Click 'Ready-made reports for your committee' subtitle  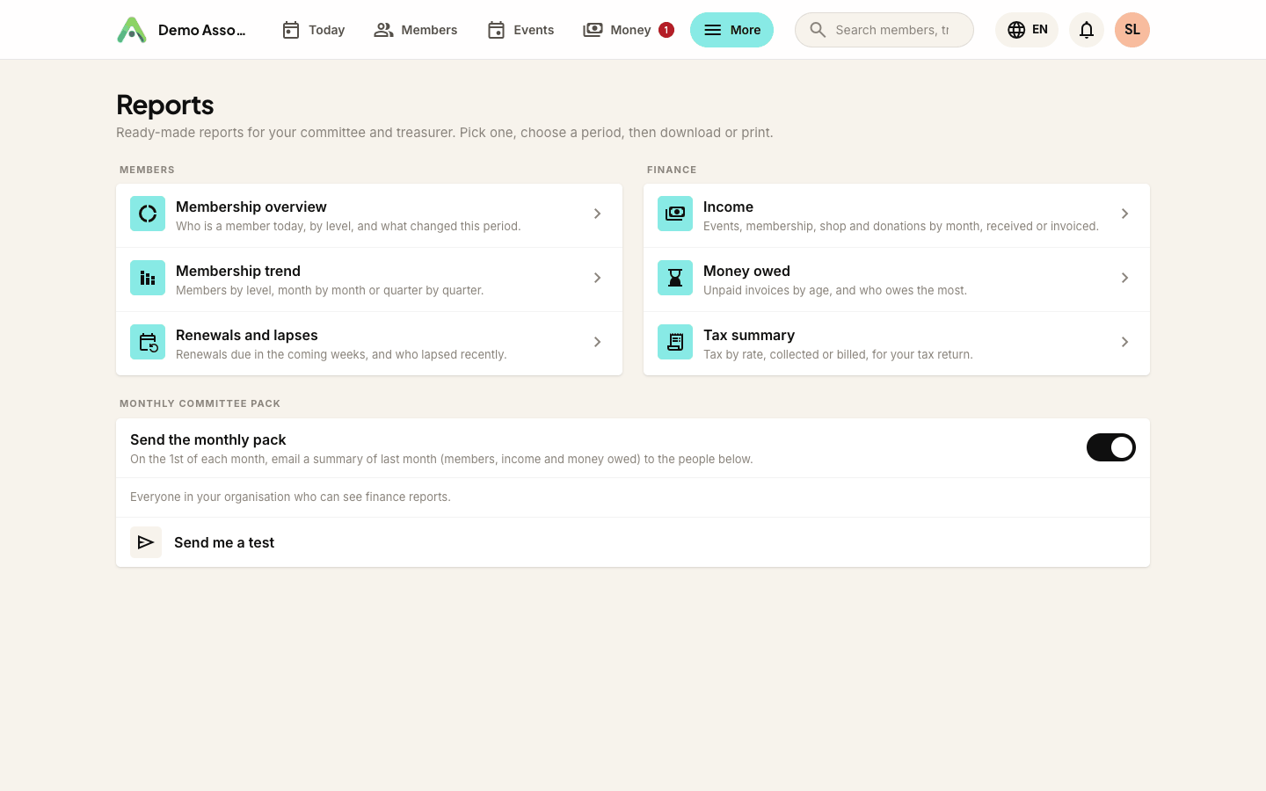(445, 133)
